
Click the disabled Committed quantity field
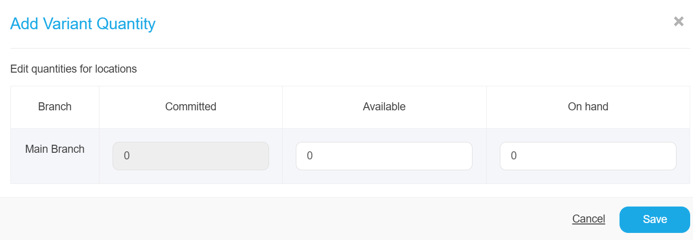pyautogui.click(x=191, y=156)
